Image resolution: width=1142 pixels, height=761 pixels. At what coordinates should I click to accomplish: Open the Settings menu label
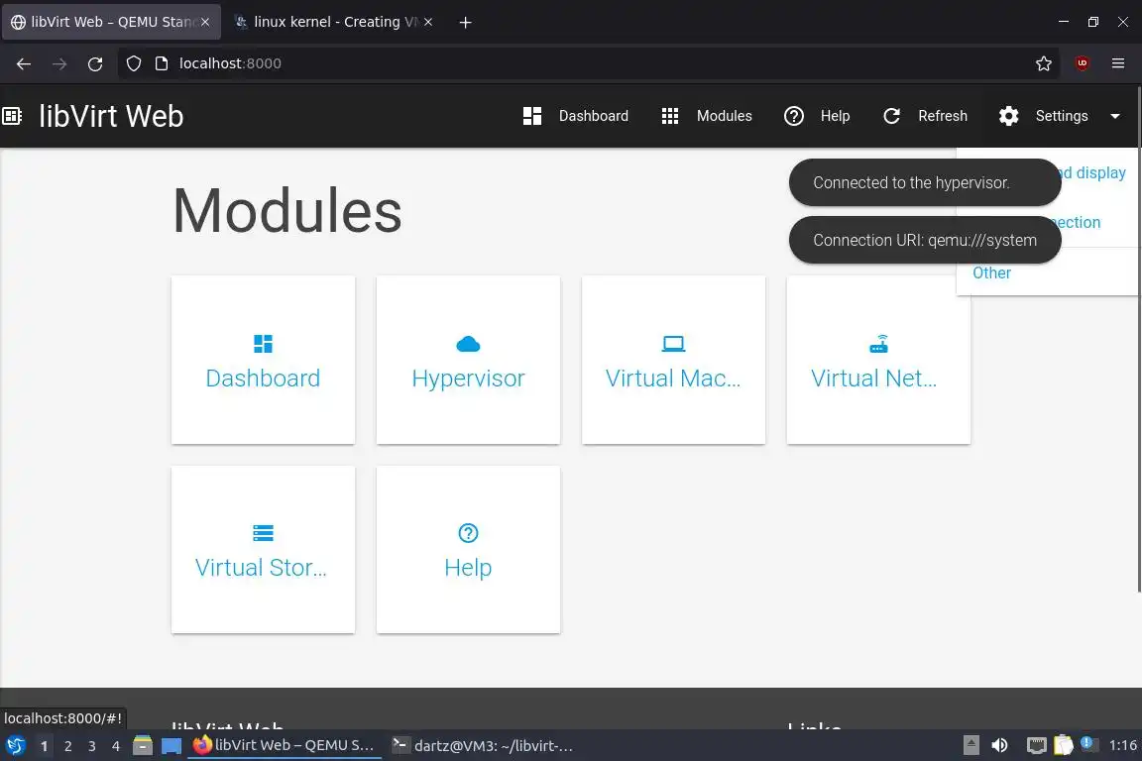[x=1061, y=116]
